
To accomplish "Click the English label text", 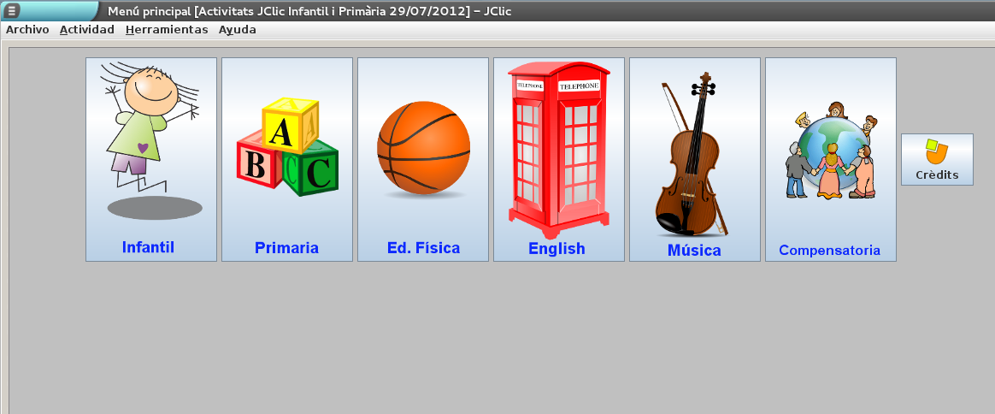I will coord(556,249).
